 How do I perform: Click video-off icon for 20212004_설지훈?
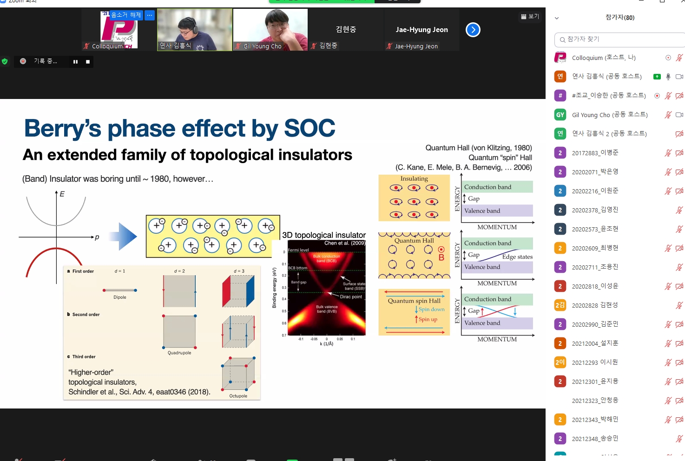(679, 343)
